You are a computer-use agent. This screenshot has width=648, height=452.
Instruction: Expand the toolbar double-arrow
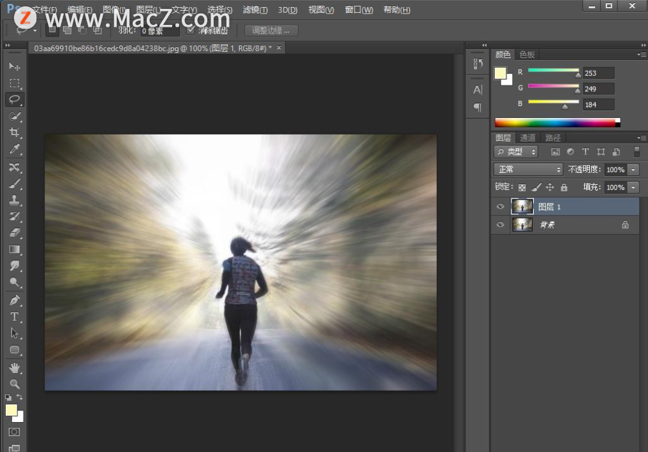pos(8,45)
